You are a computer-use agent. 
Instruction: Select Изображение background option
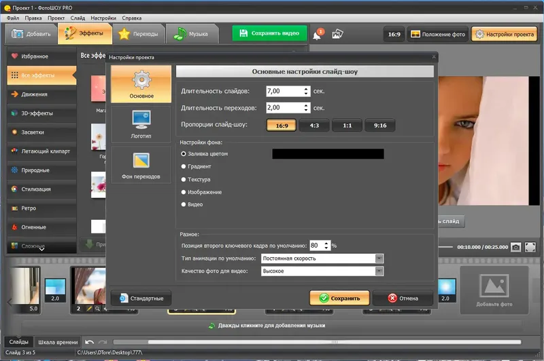201,192
